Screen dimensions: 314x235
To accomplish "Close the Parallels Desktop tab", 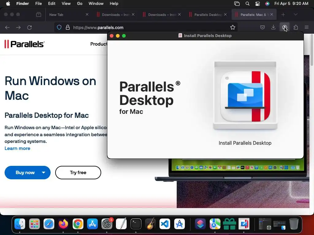I will [x=225, y=14].
